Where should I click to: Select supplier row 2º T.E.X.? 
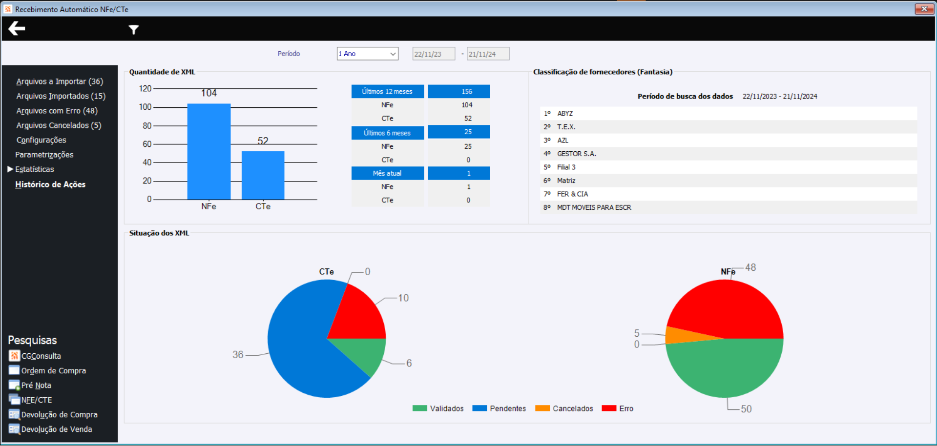pyautogui.click(x=729, y=127)
